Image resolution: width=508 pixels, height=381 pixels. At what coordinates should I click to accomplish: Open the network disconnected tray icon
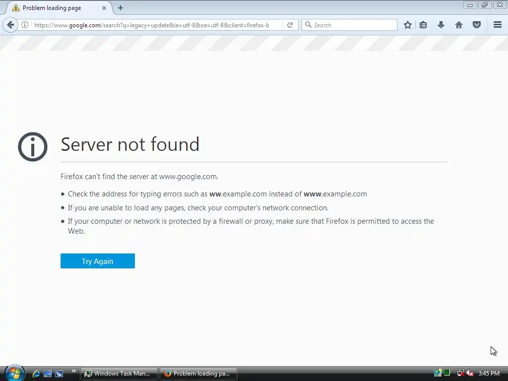point(460,373)
